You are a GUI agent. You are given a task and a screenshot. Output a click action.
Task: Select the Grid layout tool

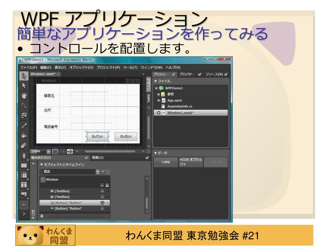pos(24,175)
